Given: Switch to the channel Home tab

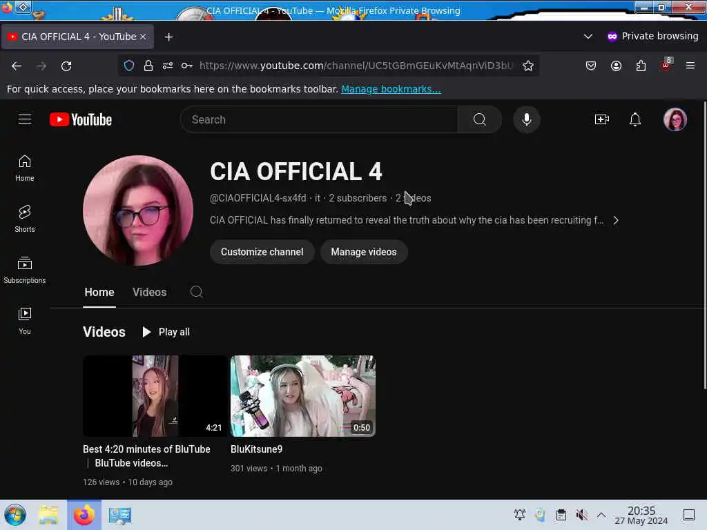Looking at the screenshot, I should 99,293.
